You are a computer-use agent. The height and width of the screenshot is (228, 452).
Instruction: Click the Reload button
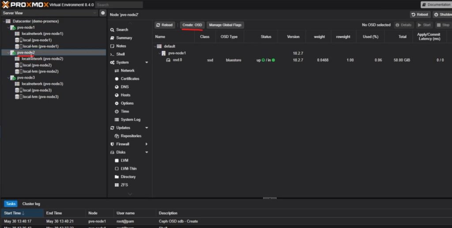[165, 25]
